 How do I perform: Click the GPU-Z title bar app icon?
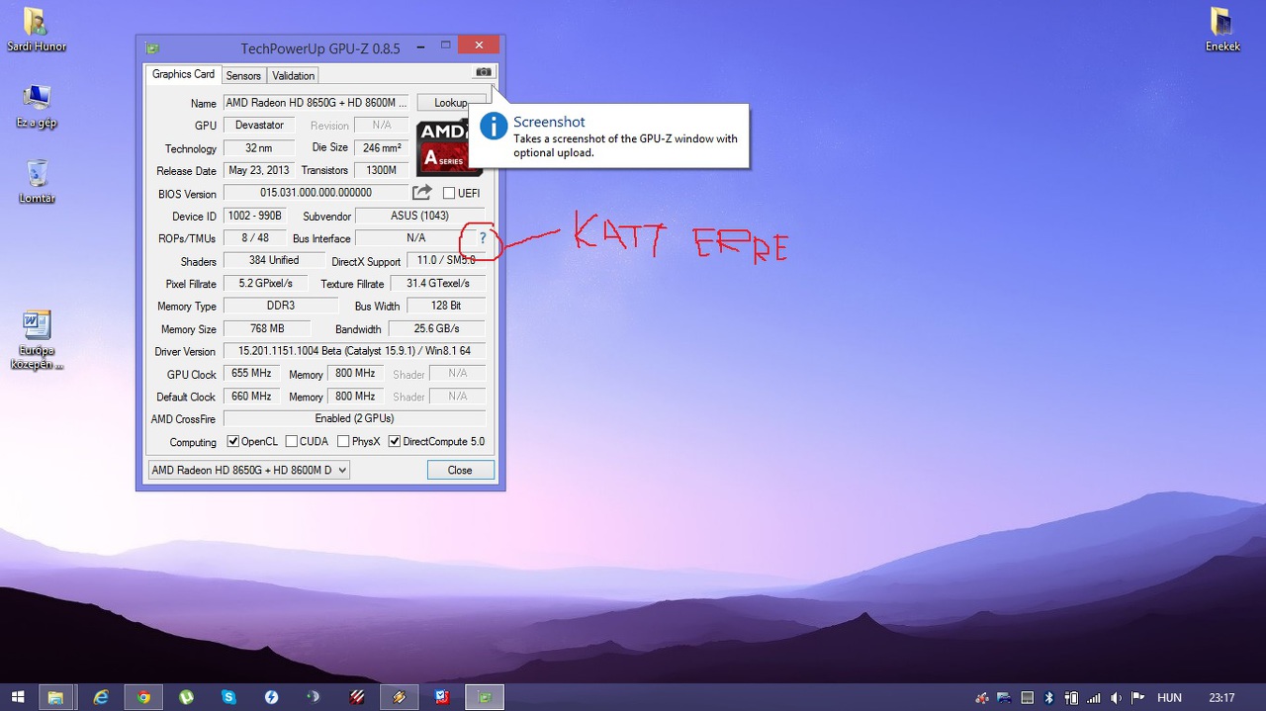152,47
